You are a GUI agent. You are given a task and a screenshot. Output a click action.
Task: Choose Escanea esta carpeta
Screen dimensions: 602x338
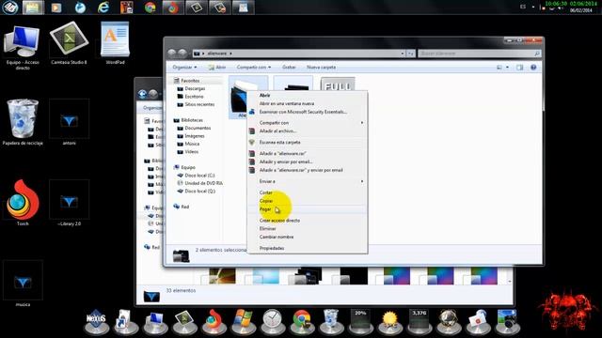[279, 142]
